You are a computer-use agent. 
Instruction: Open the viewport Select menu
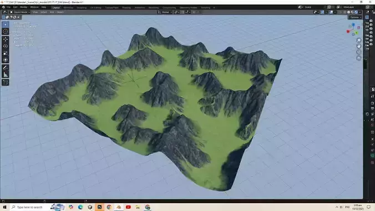click(43, 12)
